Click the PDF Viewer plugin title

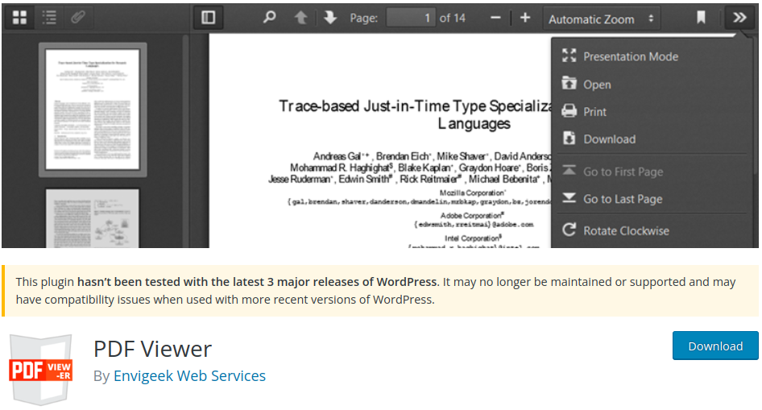click(x=152, y=349)
